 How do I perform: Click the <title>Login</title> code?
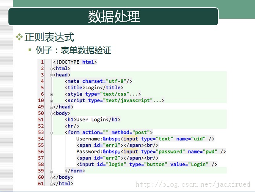click(94, 88)
